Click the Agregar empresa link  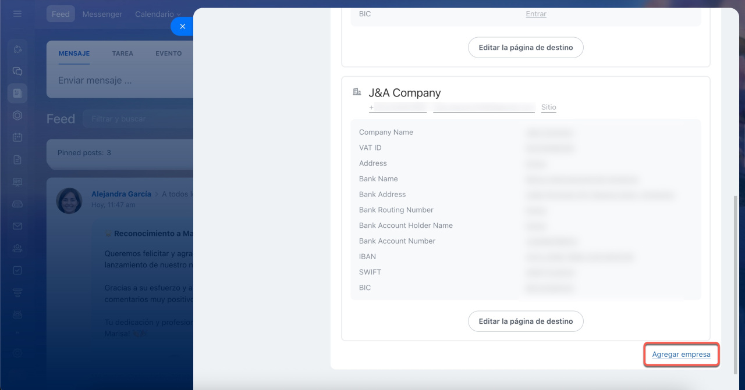[x=681, y=354]
